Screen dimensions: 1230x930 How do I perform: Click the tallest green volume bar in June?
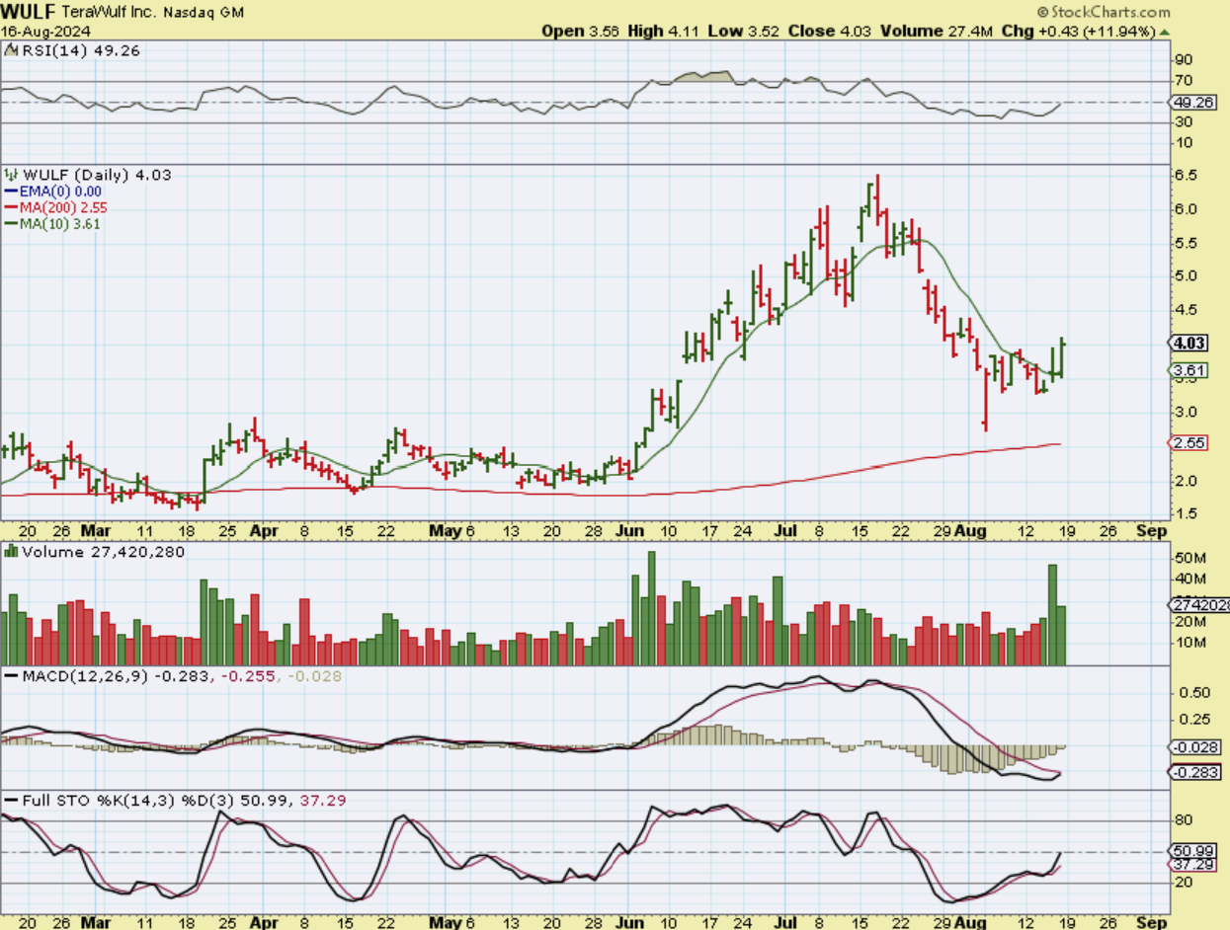click(x=651, y=608)
